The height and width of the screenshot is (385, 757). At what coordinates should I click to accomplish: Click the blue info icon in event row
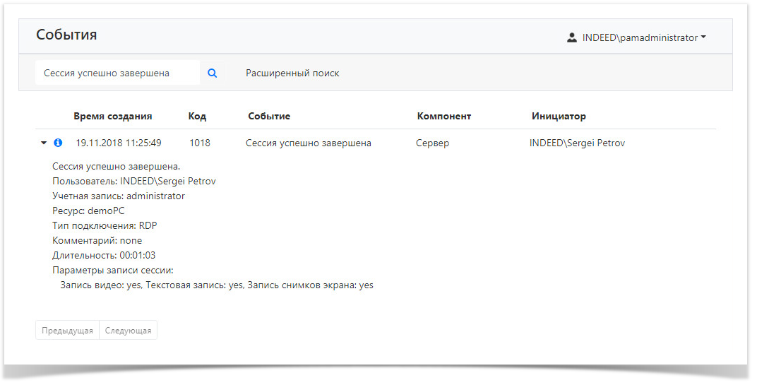(x=58, y=143)
